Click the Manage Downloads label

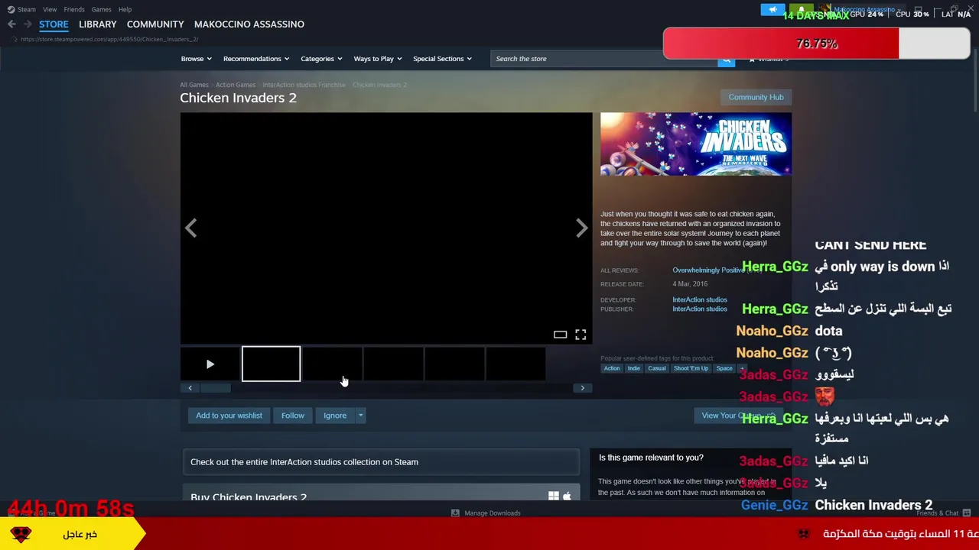(493, 513)
